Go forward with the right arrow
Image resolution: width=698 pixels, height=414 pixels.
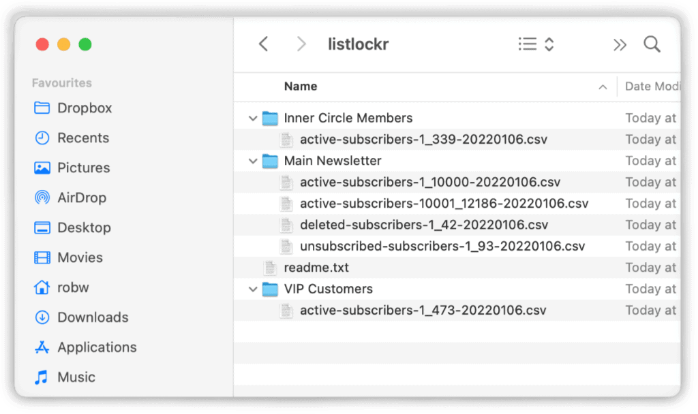tap(301, 44)
